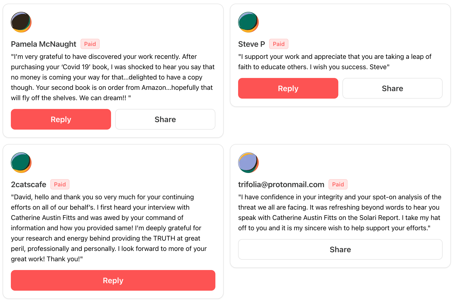Click the Paid badge beside 2catscafe
Screen dimensions: 454x301
click(x=60, y=184)
